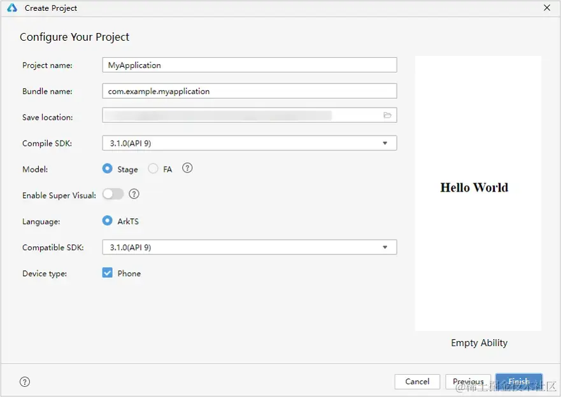Close the Create Project dialog
561x397 pixels.
[547, 8]
